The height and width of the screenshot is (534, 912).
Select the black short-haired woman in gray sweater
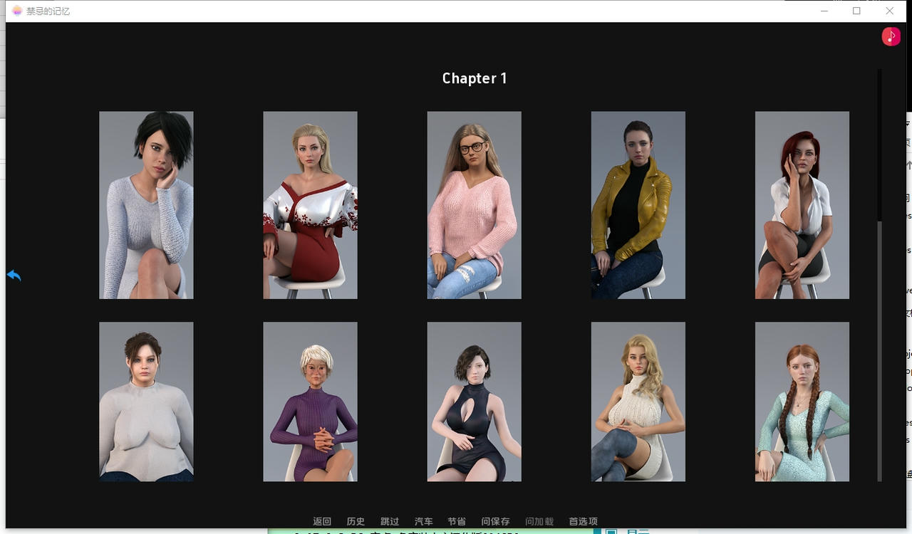146,205
